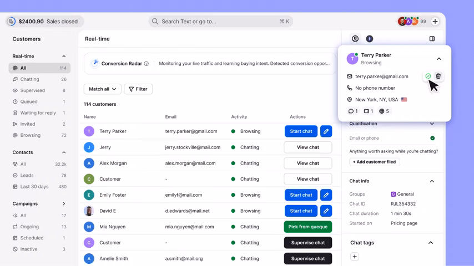This screenshot has width=474, height=266.
Task: Supervise chat with Amelie Smith
Action: [x=307, y=258]
